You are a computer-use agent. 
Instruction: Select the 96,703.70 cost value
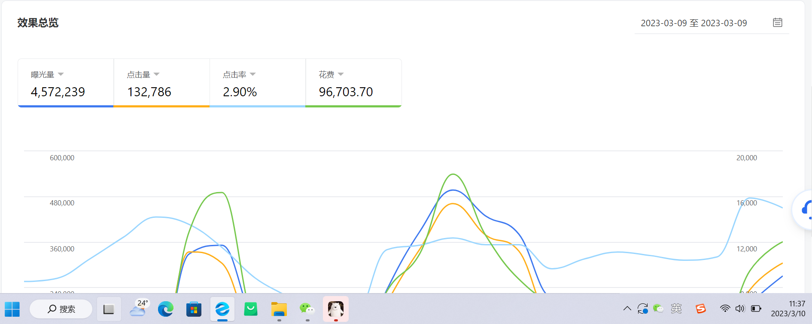346,92
